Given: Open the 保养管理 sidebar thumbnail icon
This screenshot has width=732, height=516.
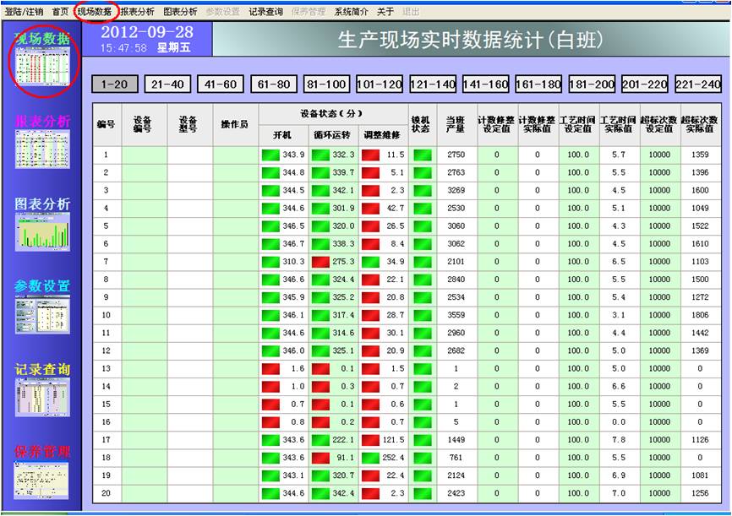Looking at the screenshot, I should [x=42, y=479].
